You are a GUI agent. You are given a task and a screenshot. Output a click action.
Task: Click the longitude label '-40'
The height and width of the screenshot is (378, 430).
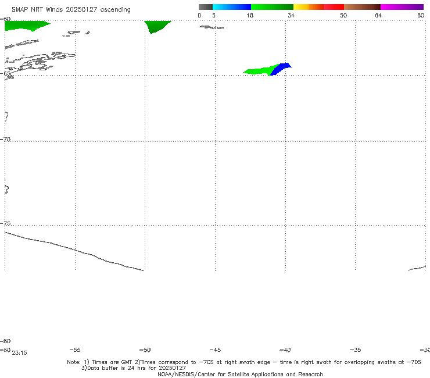[285, 350]
